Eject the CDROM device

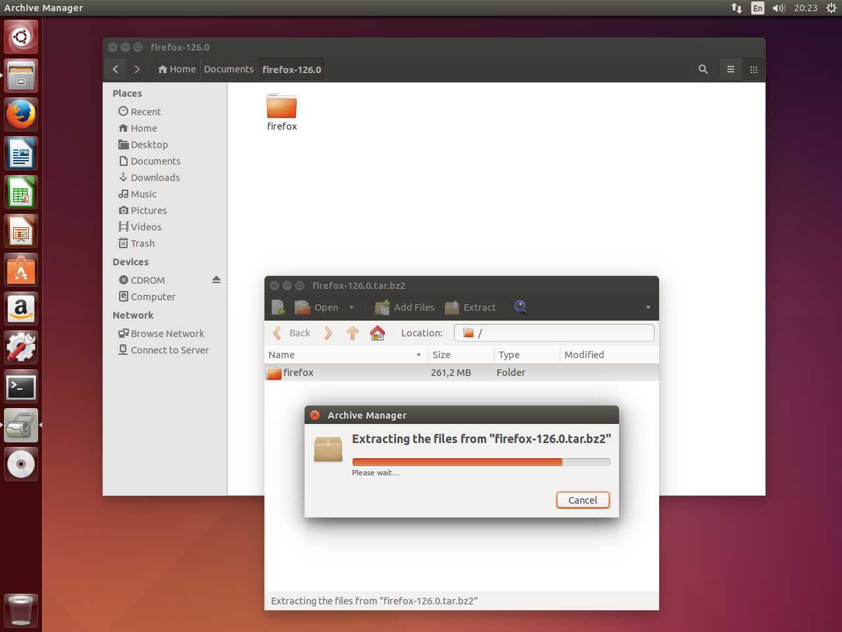point(216,280)
